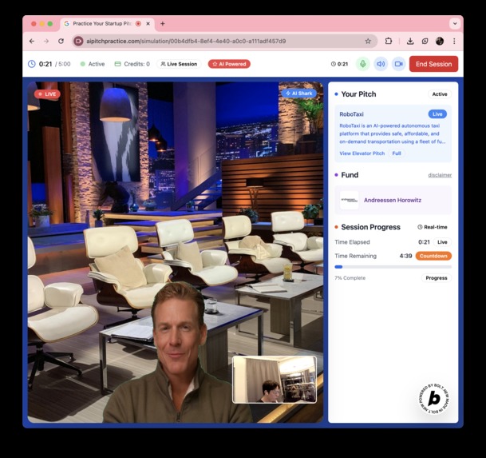Click the blue Live tag on RoboTaxi
The width and height of the screenshot is (486, 458).
[437, 114]
